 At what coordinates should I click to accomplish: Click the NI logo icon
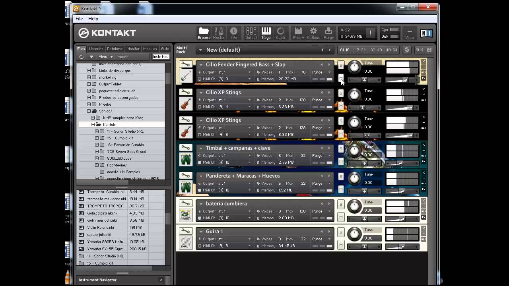click(426, 33)
